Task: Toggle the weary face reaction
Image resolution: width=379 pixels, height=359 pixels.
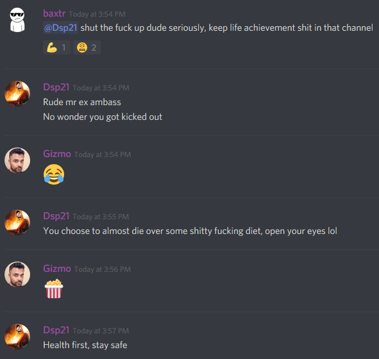Action: [87, 47]
